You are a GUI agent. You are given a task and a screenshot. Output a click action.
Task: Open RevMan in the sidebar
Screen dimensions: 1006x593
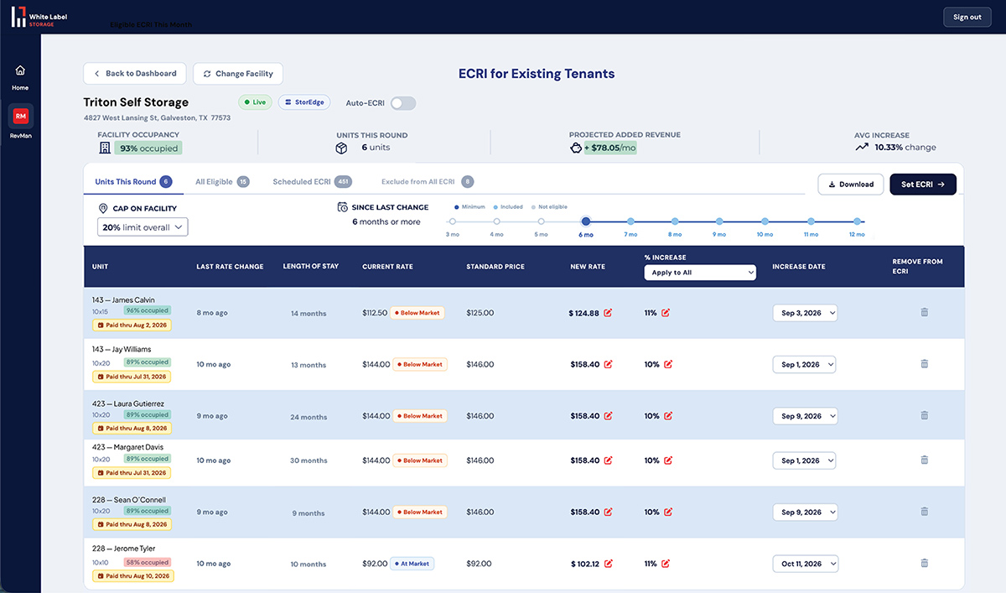[x=20, y=122]
